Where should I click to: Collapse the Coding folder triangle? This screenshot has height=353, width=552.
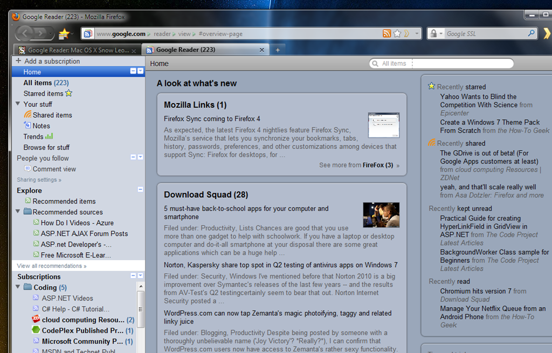click(x=18, y=287)
